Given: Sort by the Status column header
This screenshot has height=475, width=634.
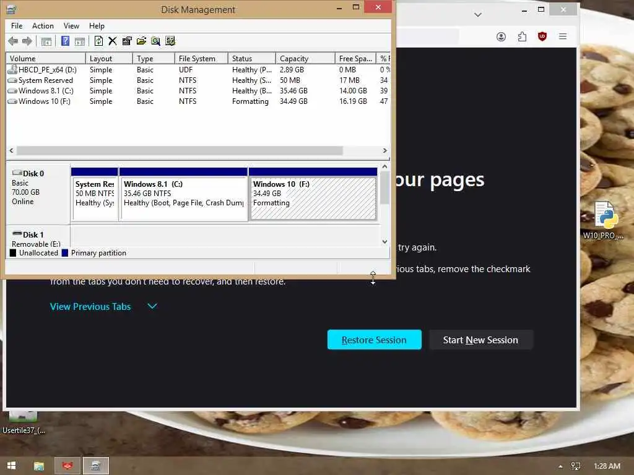Looking at the screenshot, I should [x=252, y=59].
